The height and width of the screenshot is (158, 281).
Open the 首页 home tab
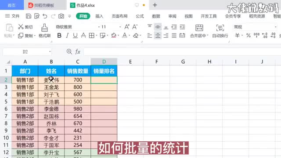pos(12,5)
